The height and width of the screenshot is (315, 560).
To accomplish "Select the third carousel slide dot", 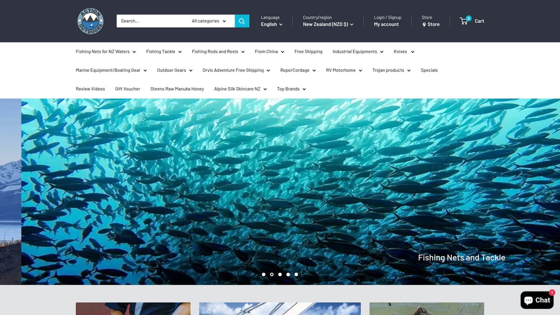I will coord(280,274).
